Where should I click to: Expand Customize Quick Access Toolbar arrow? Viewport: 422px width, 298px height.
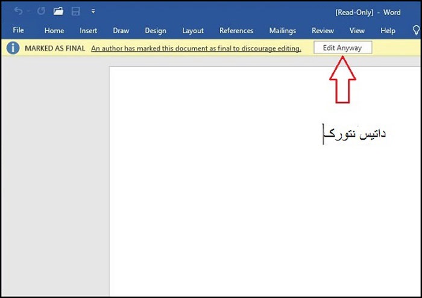click(x=93, y=11)
